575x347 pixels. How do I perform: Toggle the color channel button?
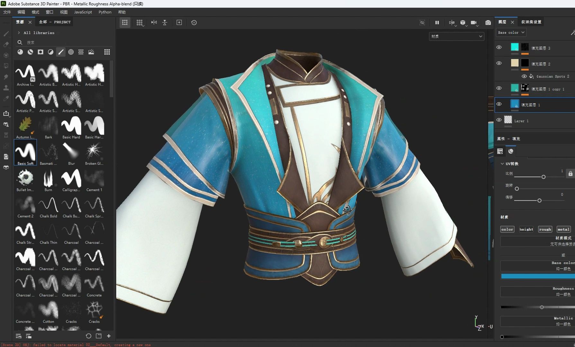[507, 229]
